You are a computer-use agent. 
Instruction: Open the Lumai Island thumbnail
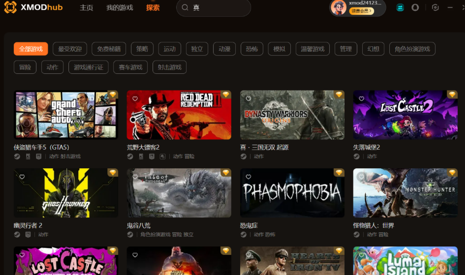(405, 261)
